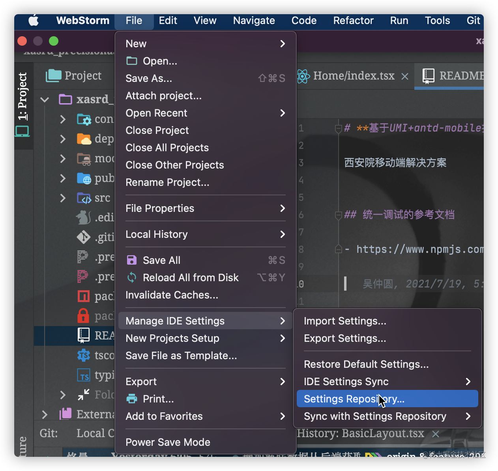
Task: Open the React icon on Home/index.tsx tab
Action: click(x=303, y=76)
